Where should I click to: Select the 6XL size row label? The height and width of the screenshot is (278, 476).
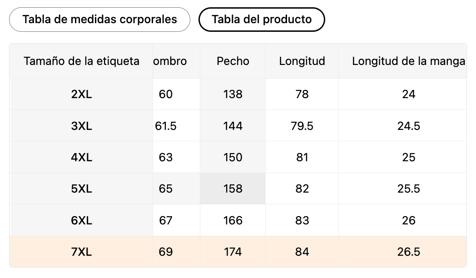click(82, 221)
